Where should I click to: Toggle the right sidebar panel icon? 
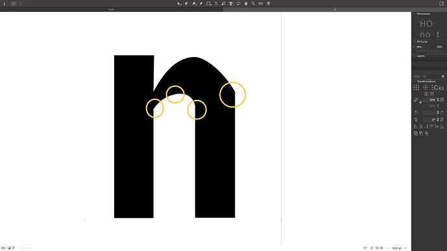442,4
